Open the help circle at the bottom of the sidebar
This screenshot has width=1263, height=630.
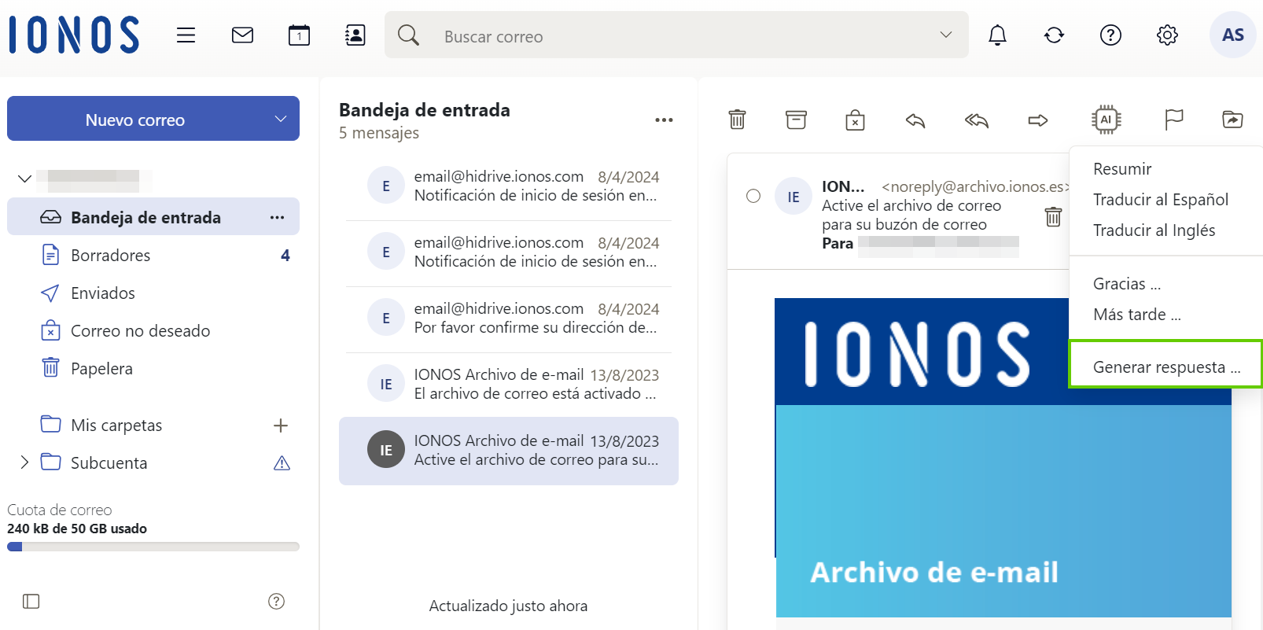pos(276,602)
